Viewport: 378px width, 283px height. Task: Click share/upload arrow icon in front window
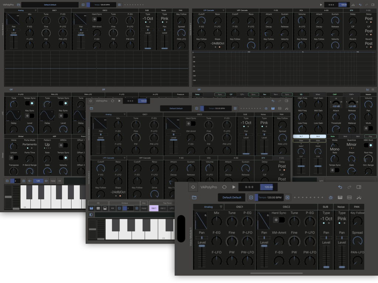pos(193,187)
